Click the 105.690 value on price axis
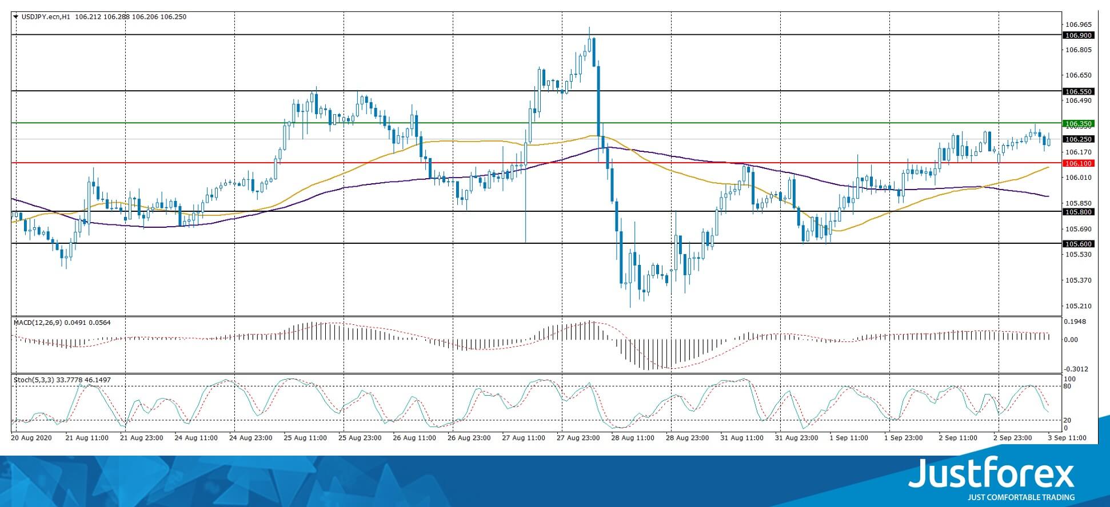Image resolution: width=1110 pixels, height=507 pixels. click(x=1079, y=229)
